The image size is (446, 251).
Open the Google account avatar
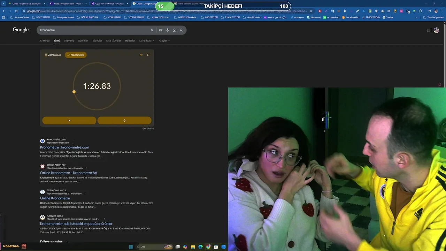[436, 30]
